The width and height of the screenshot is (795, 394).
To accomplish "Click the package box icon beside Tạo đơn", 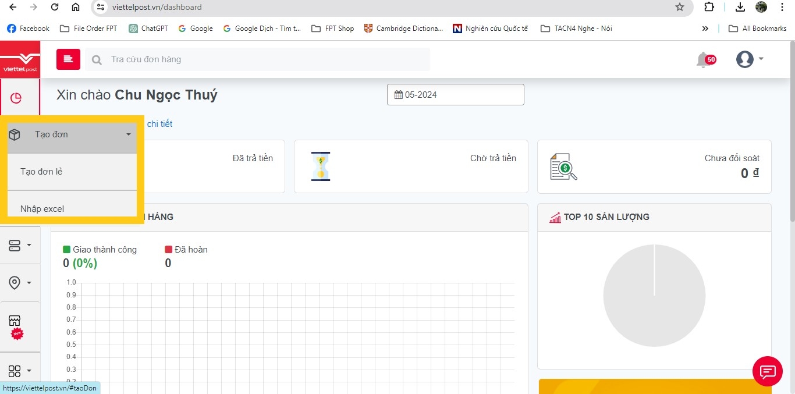I will click(x=15, y=134).
